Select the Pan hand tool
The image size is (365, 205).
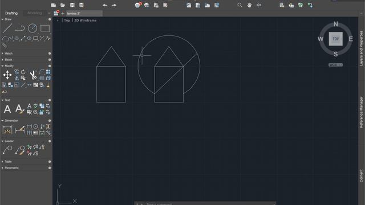tap(249, 5)
